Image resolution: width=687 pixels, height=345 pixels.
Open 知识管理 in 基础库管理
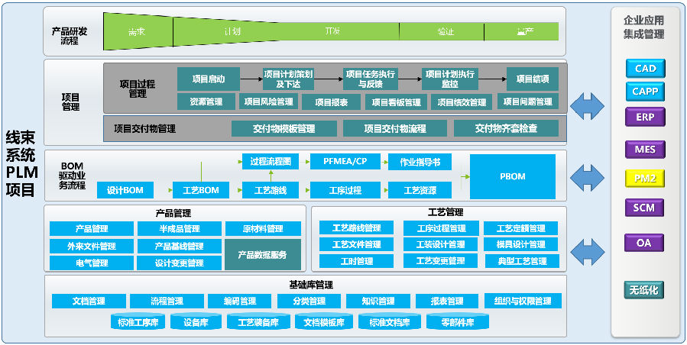tap(378, 301)
